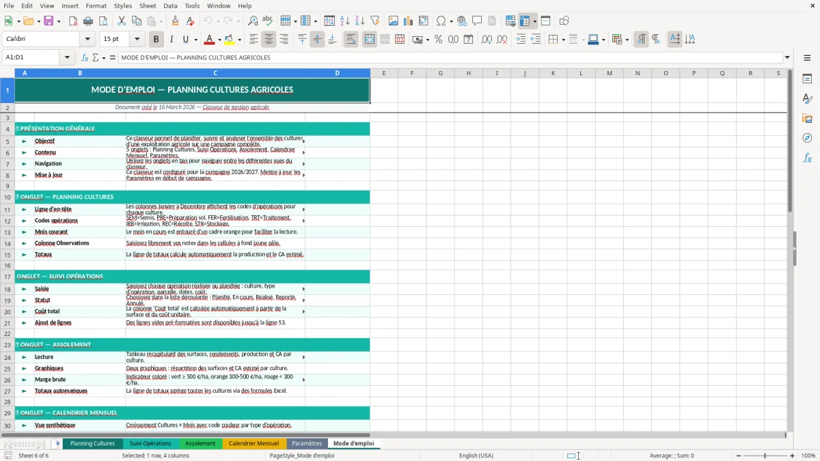Expand the formula bar with its arrow
The width and height of the screenshot is (820, 461).
pyautogui.click(x=787, y=57)
